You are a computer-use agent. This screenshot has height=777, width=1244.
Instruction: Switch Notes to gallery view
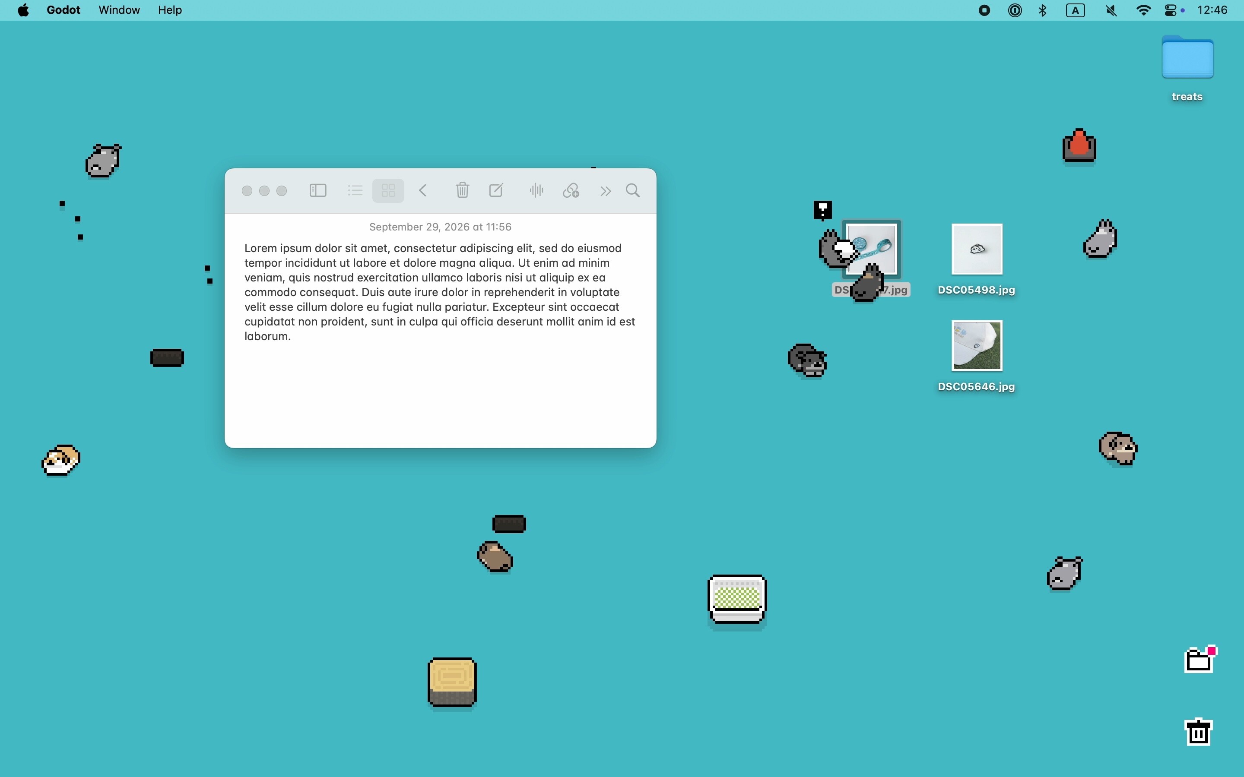[x=388, y=191]
